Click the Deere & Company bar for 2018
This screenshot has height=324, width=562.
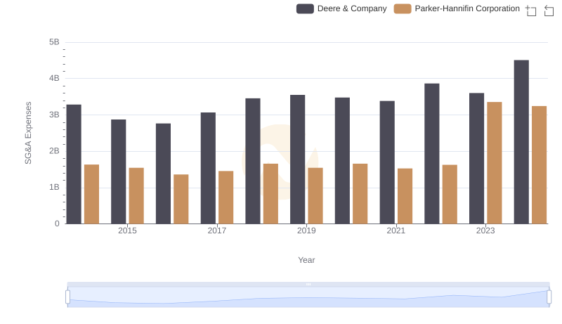tap(253, 161)
